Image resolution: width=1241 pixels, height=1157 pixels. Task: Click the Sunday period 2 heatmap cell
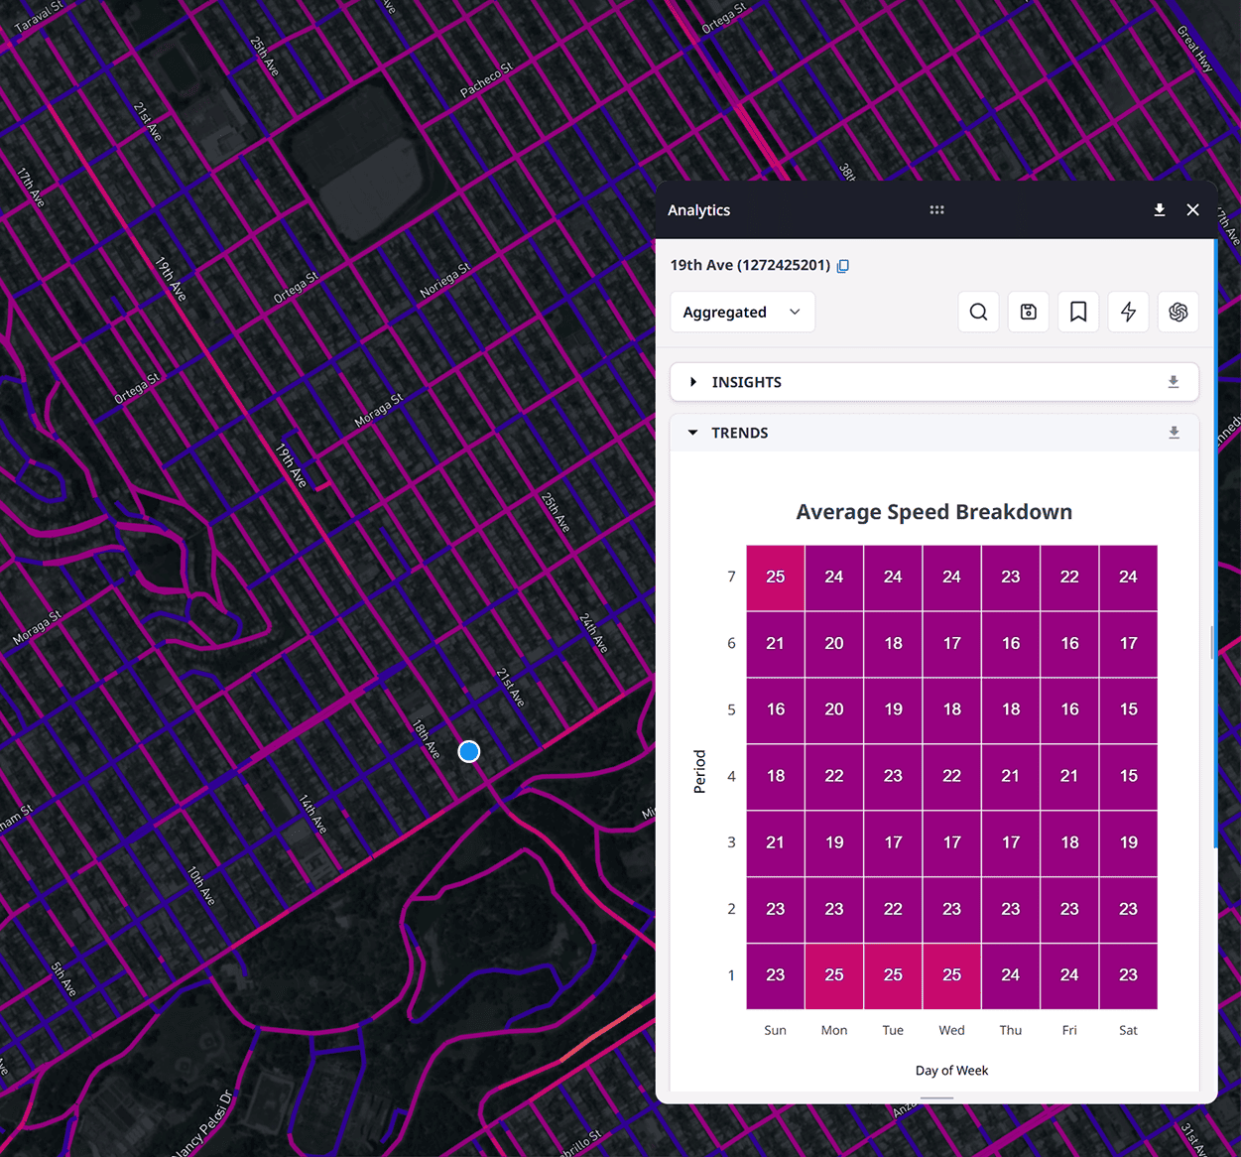[x=776, y=909]
